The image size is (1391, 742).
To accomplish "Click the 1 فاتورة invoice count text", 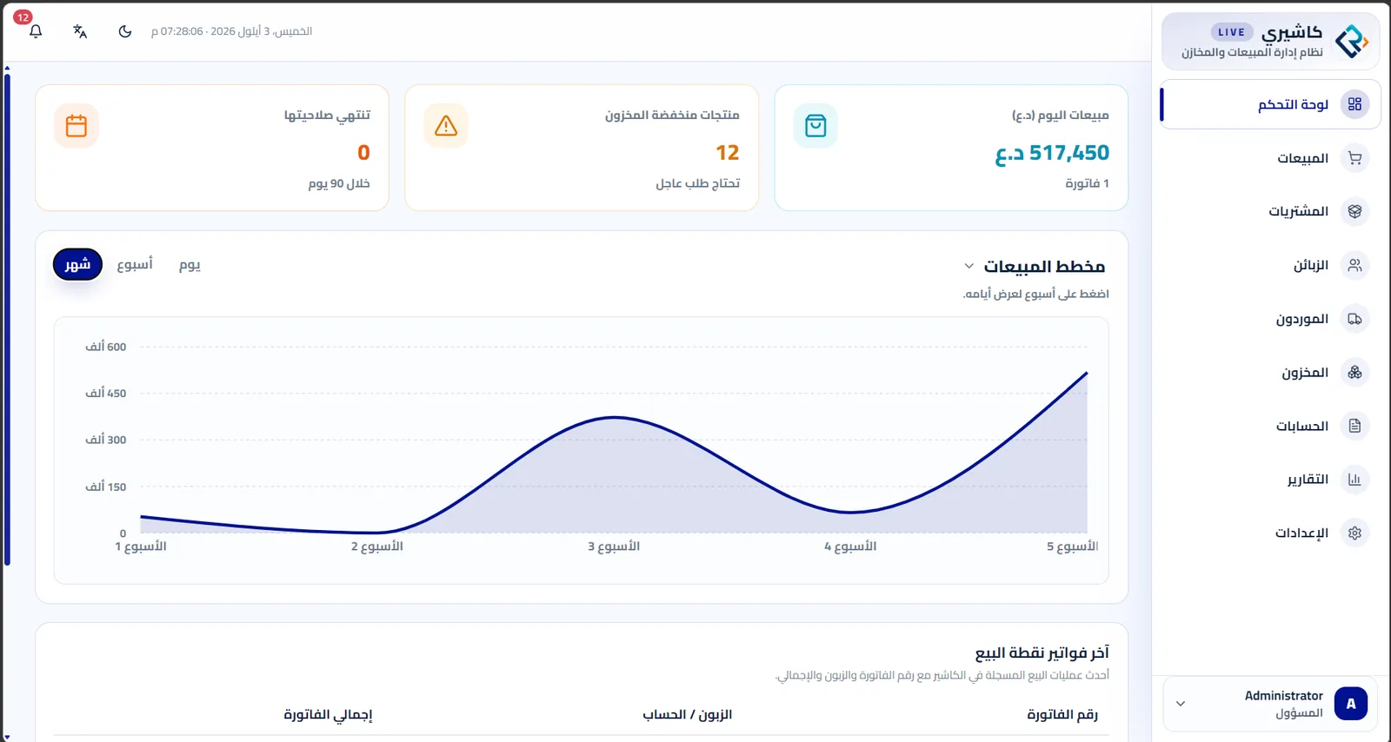I will coord(1087,183).
